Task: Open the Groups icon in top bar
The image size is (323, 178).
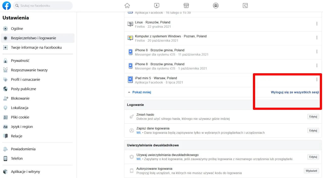Action: 216,6
